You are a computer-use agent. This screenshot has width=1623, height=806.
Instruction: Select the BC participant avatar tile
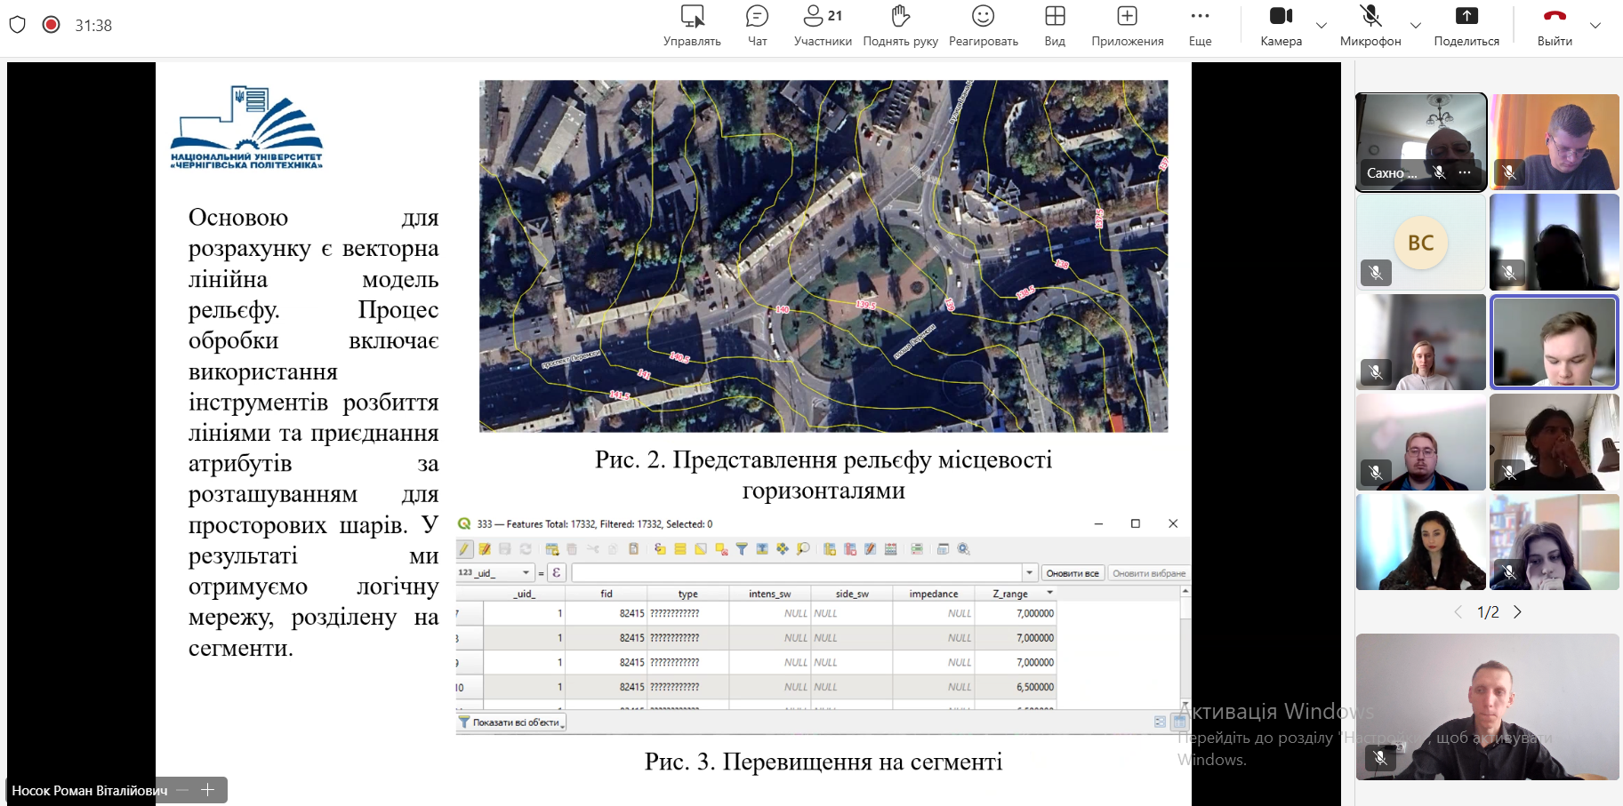[x=1420, y=243]
